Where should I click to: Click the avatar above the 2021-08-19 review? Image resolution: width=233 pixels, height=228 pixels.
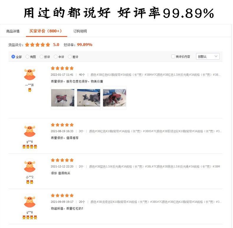click(30, 130)
